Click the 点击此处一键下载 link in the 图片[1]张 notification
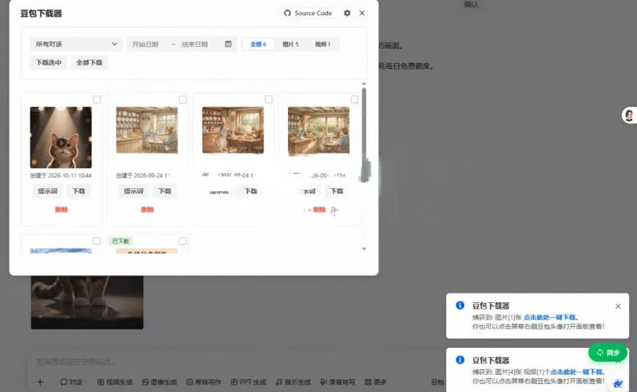Image resolution: width=637 pixels, height=392 pixels. click(550, 317)
